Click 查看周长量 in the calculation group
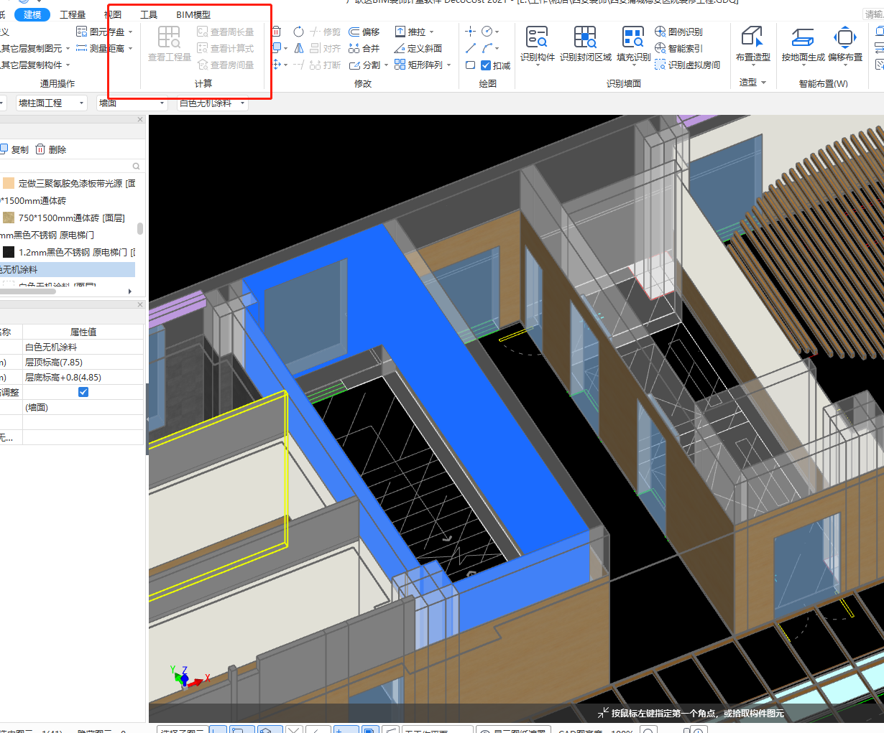 (225, 32)
